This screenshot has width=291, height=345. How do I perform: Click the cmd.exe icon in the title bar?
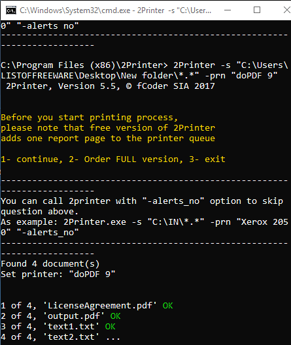coord(10,10)
